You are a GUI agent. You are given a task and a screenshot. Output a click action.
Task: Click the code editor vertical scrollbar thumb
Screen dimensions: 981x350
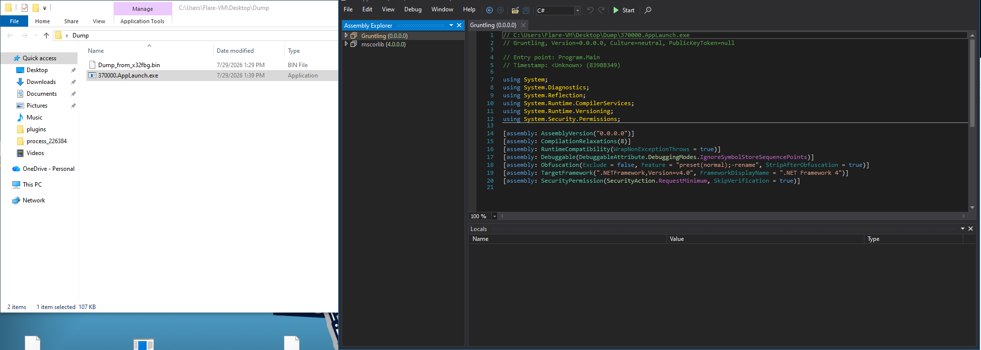pyautogui.click(x=972, y=82)
